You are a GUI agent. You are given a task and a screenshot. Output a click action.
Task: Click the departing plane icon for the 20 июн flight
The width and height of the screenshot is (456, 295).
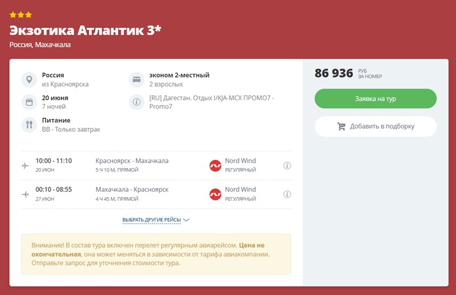tap(25, 166)
